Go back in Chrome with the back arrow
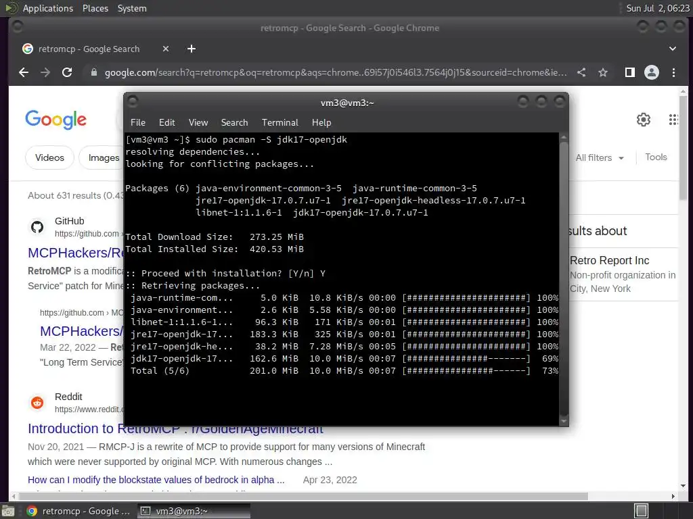The image size is (693, 519). 24,72
